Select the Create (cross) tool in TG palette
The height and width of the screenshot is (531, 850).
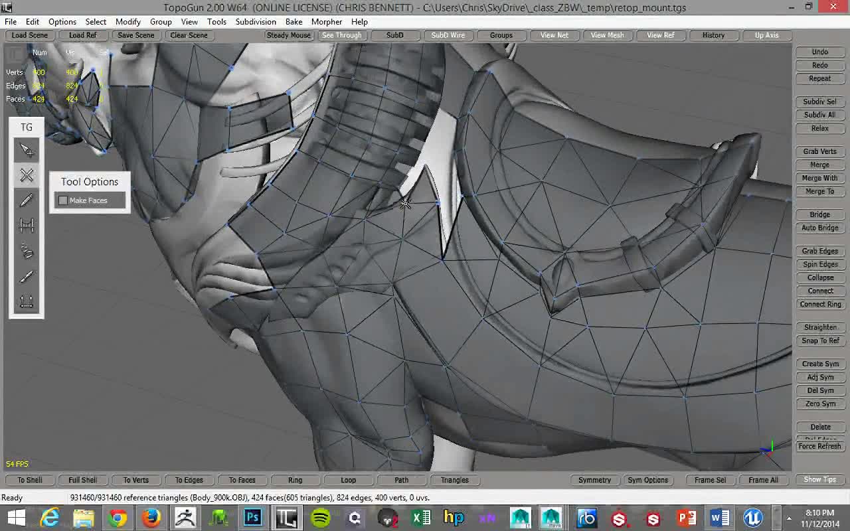27,175
